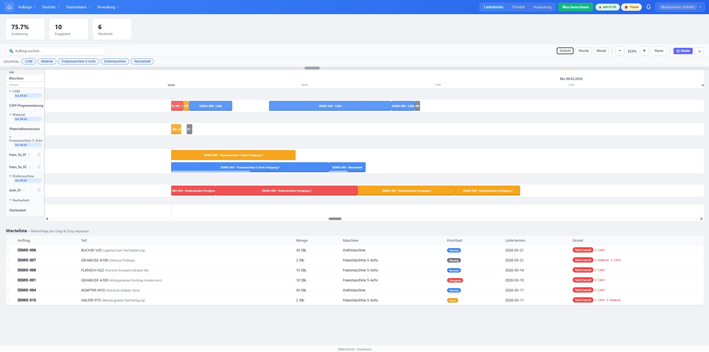This screenshot has height=352, width=709.
Task: Collapse the Nacharbeit machine group
Action: click(10, 200)
